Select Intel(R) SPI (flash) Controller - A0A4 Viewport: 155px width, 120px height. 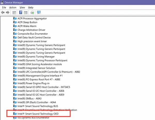point(37,102)
